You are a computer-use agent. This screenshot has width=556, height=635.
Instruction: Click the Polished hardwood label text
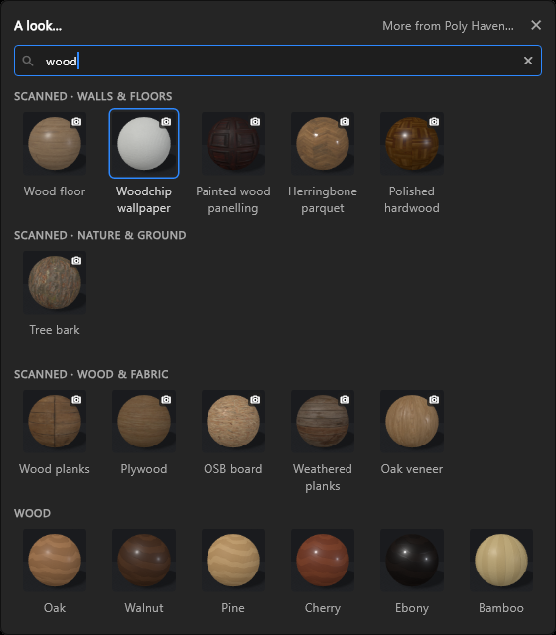412,199
